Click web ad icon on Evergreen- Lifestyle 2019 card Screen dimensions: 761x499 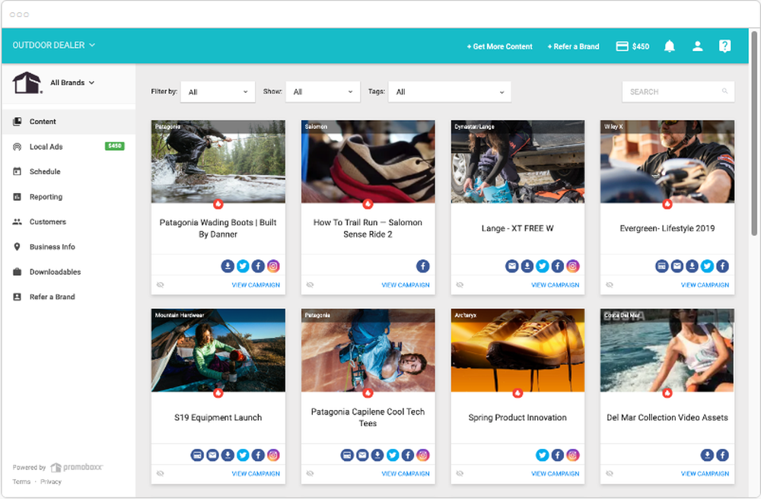(661, 265)
